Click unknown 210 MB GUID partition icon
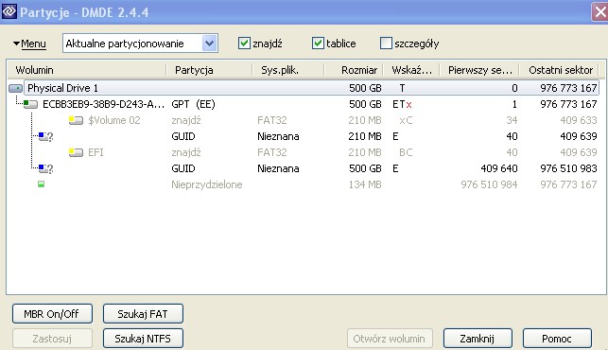 (45, 136)
